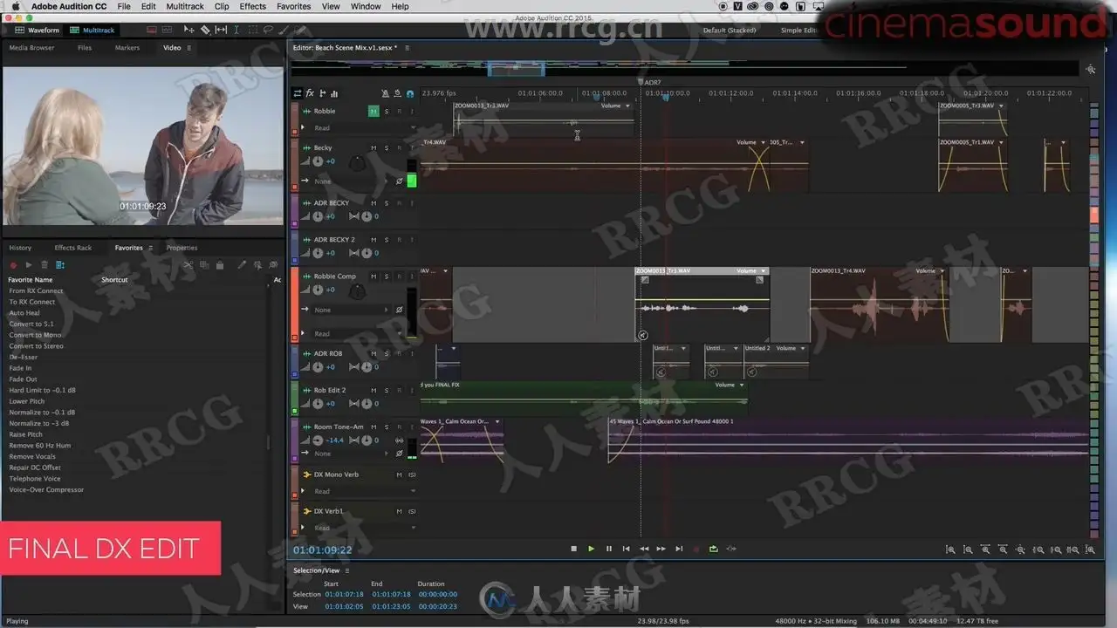Toggle skip selection in the transport

coord(731,549)
